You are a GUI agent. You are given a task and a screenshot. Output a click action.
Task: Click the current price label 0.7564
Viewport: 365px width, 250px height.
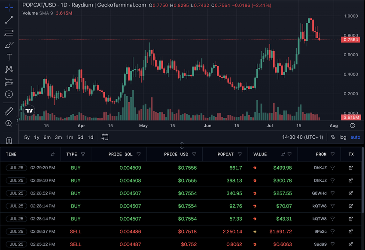[350, 40]
